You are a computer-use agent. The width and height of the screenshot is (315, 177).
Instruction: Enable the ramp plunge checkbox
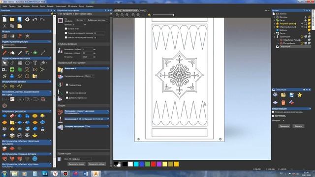[x=67, y=93]
